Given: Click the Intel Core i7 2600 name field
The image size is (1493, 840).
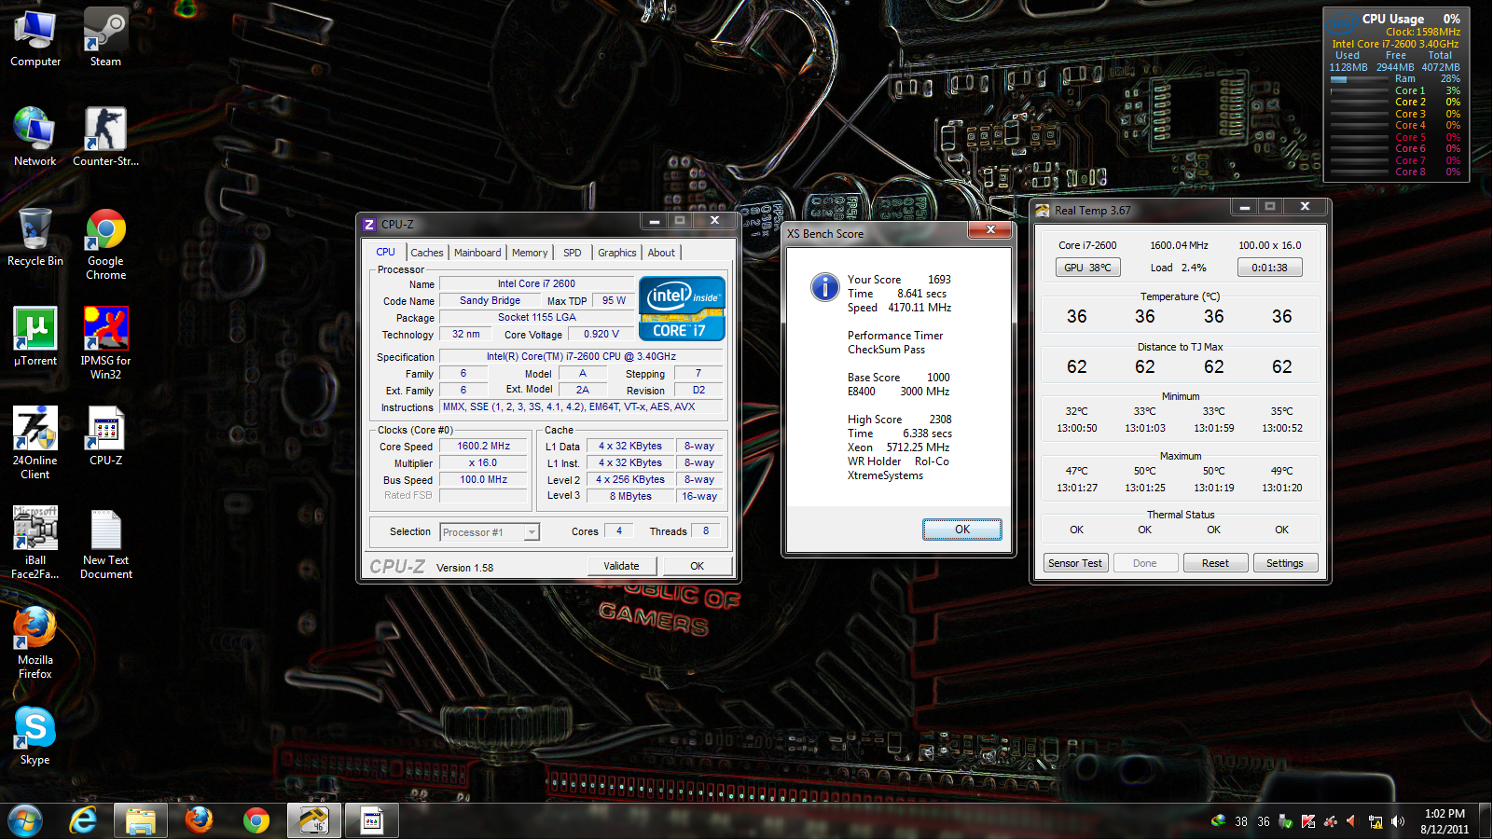Looking at the screenshot, I should click(x=536, y=284).
